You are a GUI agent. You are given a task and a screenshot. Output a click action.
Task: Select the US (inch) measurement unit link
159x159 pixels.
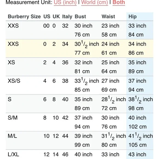65,2
